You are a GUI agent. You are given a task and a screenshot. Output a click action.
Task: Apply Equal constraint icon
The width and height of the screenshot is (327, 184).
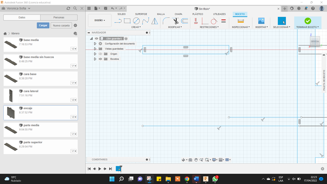(x=223, y=21)
